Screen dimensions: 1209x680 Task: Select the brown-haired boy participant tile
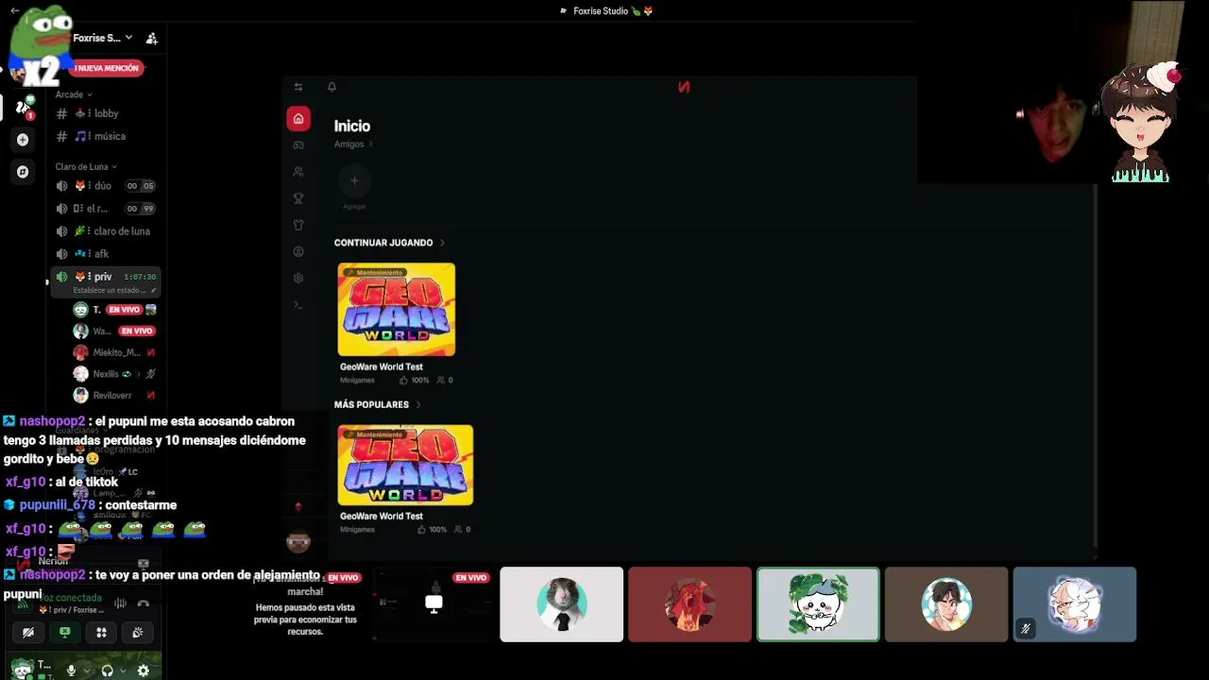point(946,604)
